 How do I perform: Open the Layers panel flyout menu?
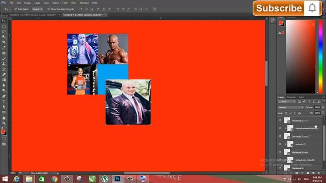(323, 97)
